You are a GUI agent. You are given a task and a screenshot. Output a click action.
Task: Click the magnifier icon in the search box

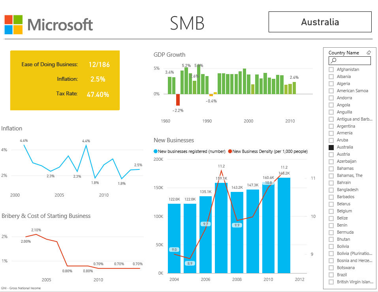[x=334, y=61]
